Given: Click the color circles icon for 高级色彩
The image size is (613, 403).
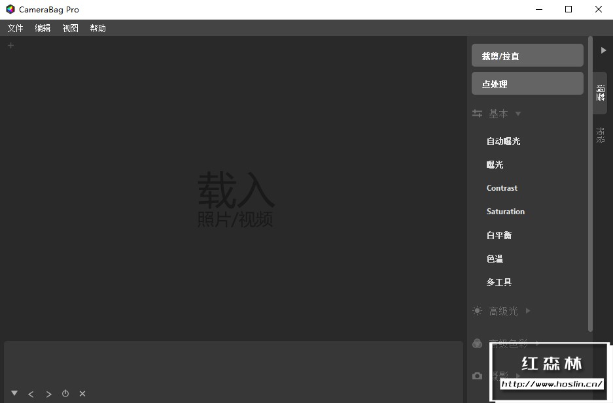Looking at the screenshot, I should [477, 344].
